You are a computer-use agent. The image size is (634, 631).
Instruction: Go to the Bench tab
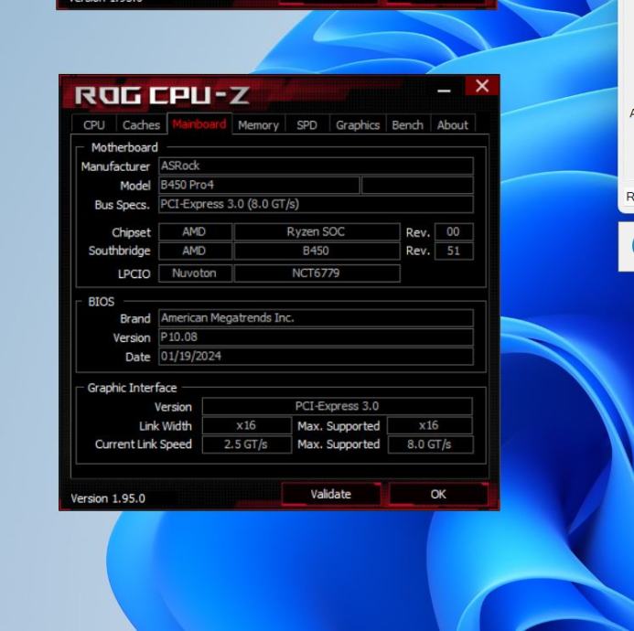click(408, 125)
